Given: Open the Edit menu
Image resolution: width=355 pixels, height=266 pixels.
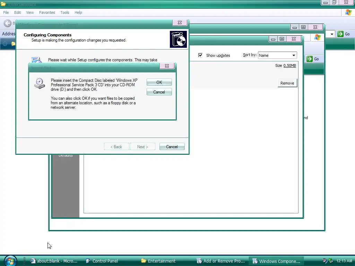Looking at the screenshot, I should 17,12.
